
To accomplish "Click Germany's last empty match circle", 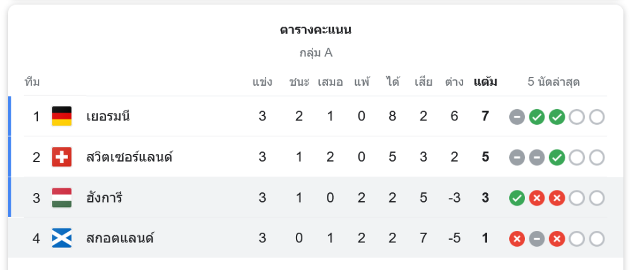I will [x=596, y=117].
